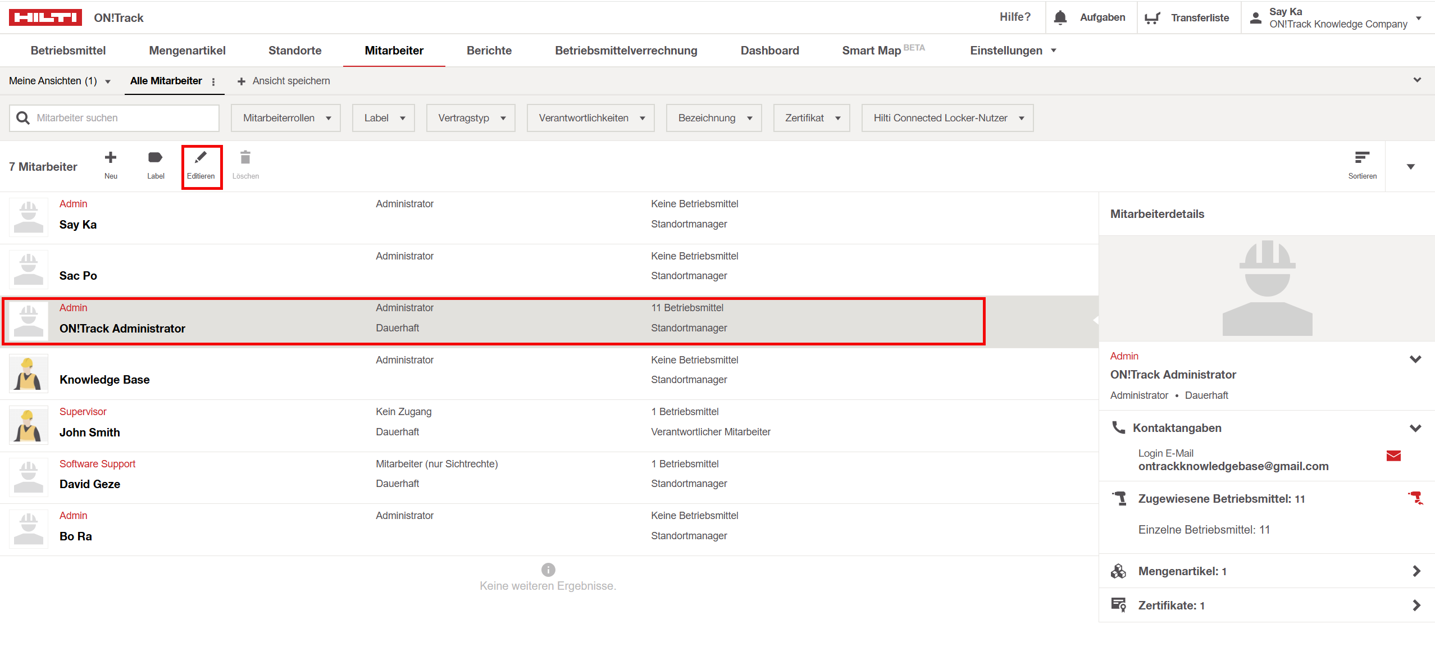Click the info icon above Keine weiteren Ergebnisse
The image size is (1435, 660).
point(548,570)
